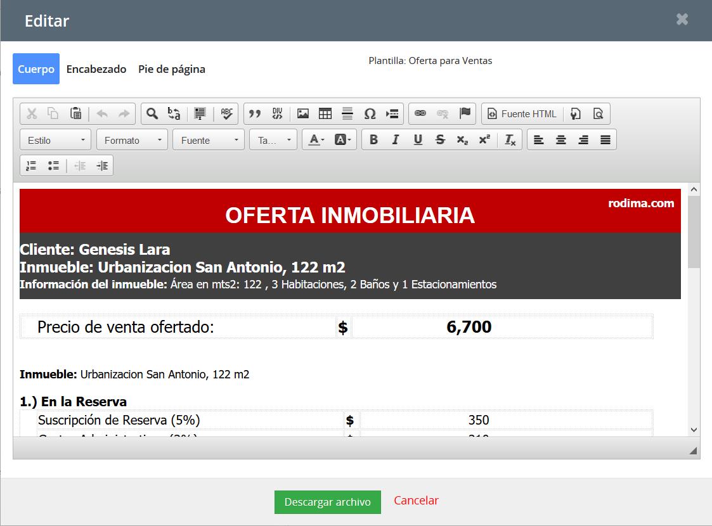Click the Insert link chain icon
The image size is (712, 526).
click(420, 114)
